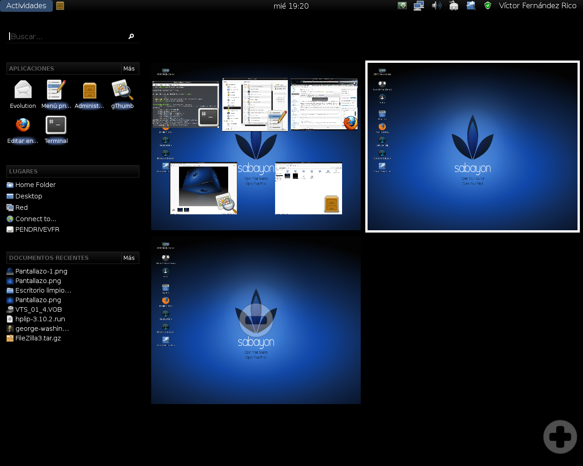Open recent folder Escritorio limpio...
The image size is (583, 466).
(x=39, y=290)
